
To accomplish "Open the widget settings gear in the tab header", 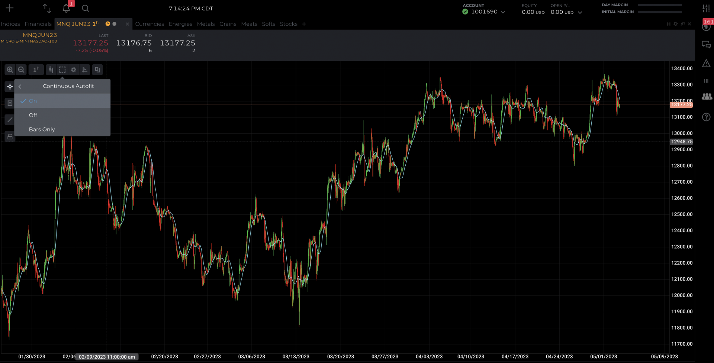I will pyautogui.click(x=676, y=24).
